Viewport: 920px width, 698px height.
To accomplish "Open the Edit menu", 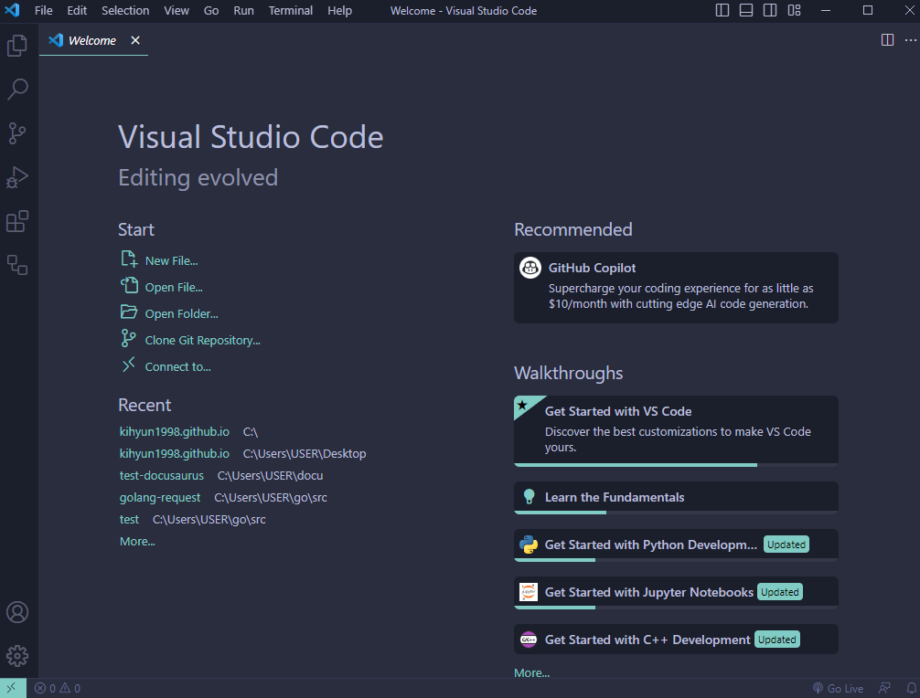I will click(77, 11).
